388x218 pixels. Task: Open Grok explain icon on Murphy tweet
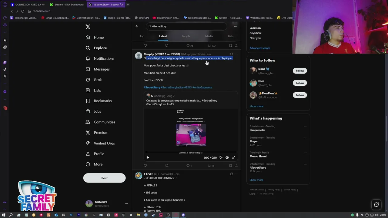pyautogui.click(x=231, y=54)
